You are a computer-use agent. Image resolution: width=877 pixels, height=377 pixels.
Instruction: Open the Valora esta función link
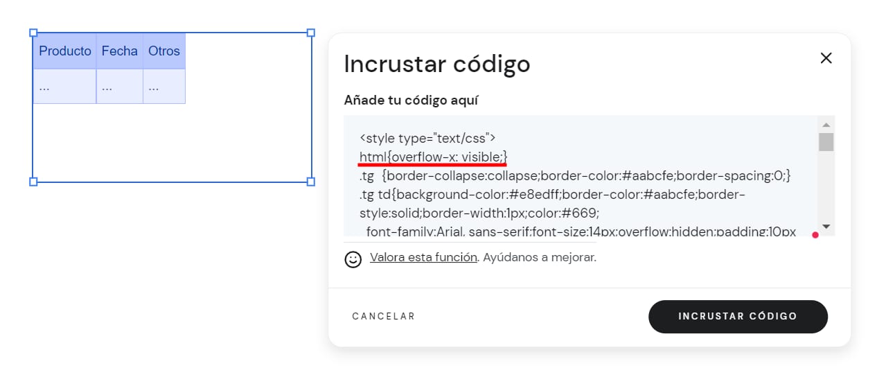[x=423, y=258]
